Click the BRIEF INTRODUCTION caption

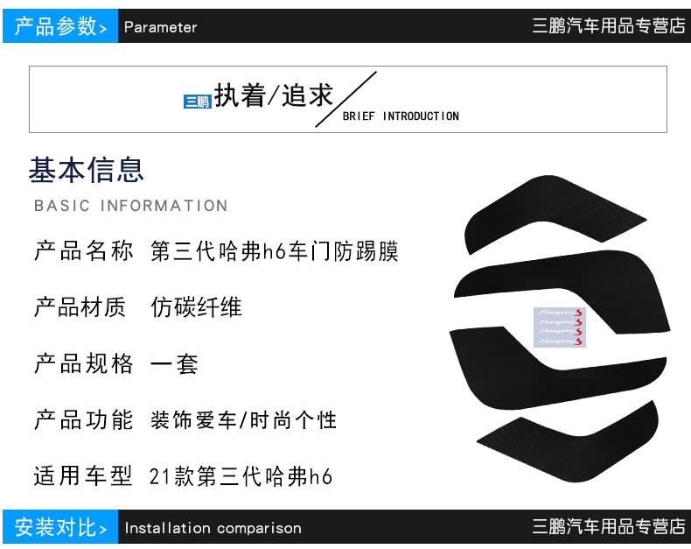click(401, 116)
